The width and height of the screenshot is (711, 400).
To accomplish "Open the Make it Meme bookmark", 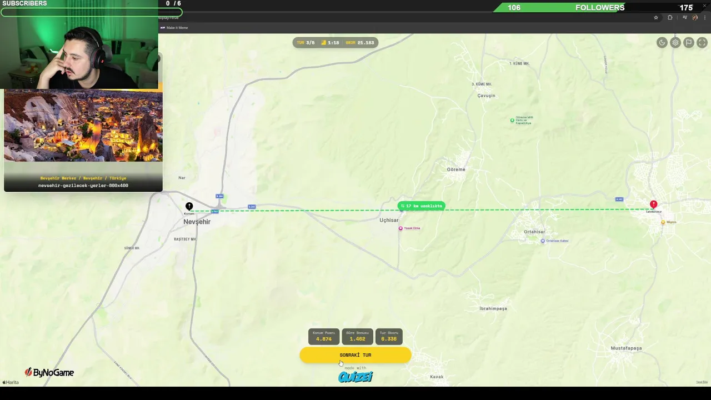I will [x=174, y=28].
